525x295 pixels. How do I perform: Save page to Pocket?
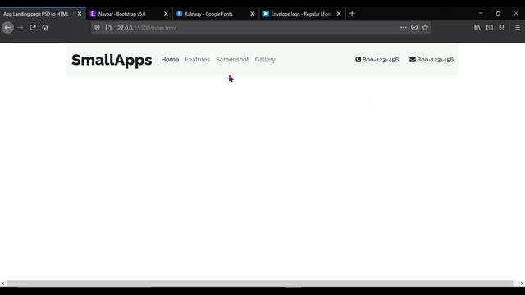[414, 27]
